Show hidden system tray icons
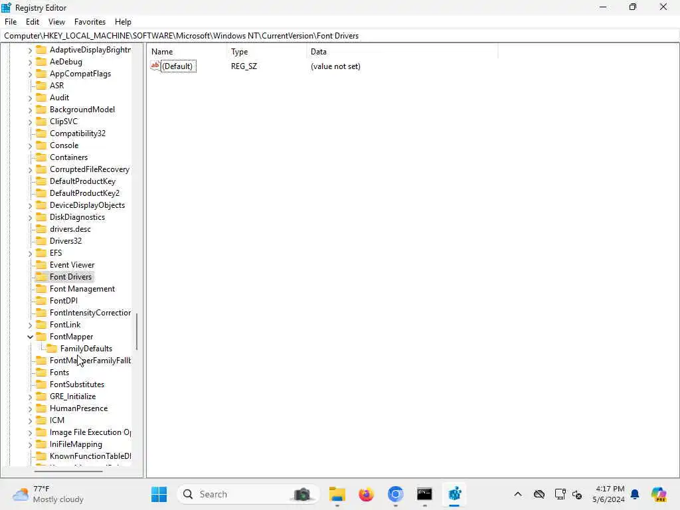The width and height of the screenshot is (680, 510). click(518, 494)
